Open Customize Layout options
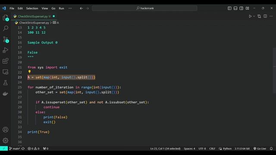 coord(247,8)
